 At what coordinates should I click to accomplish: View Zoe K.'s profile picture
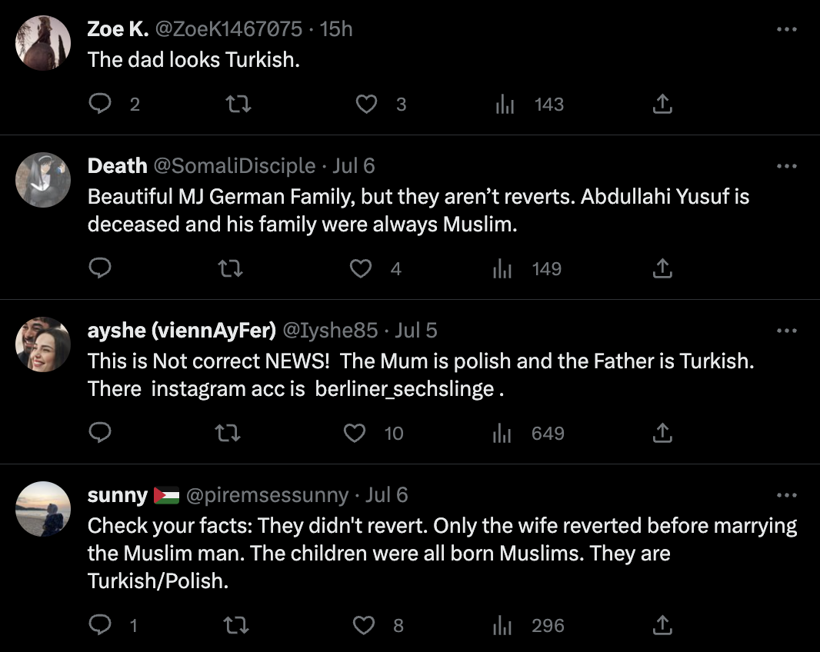(43, 43)
